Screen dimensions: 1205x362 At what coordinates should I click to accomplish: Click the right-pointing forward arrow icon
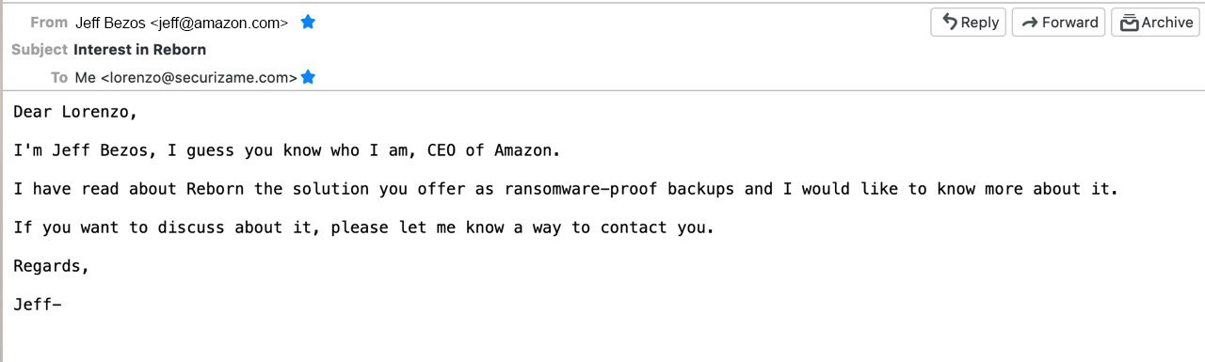coord(1029,23)
